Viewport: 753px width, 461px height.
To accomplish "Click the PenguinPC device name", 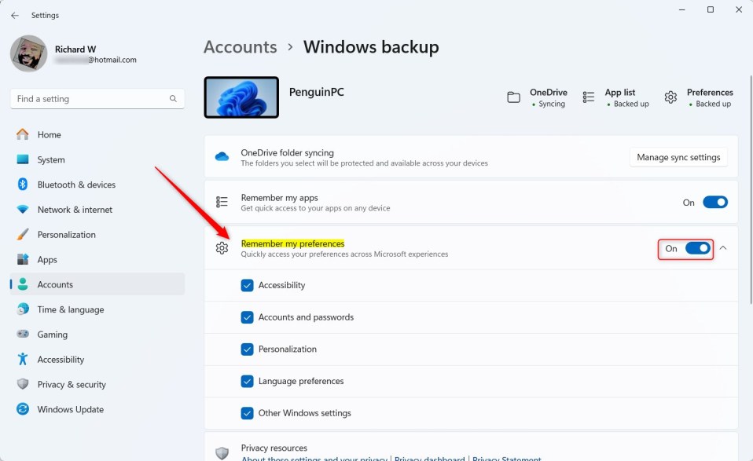I will 317,92.
